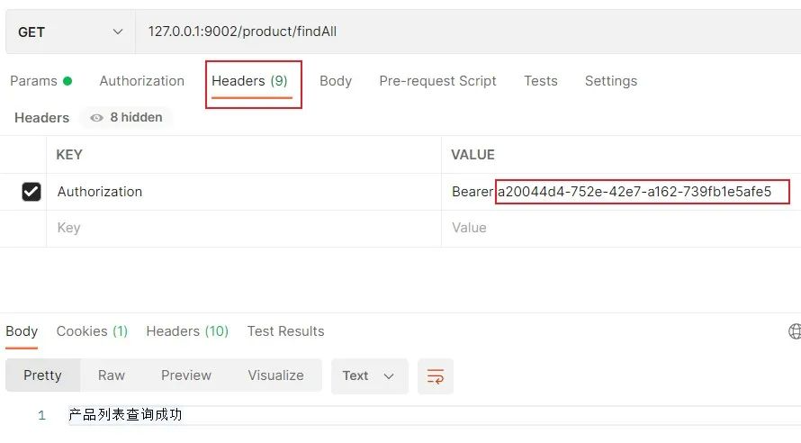Viewport: 801px width, 443px height.
Task: Switch to the Params tab
Action: coord(40,81)
